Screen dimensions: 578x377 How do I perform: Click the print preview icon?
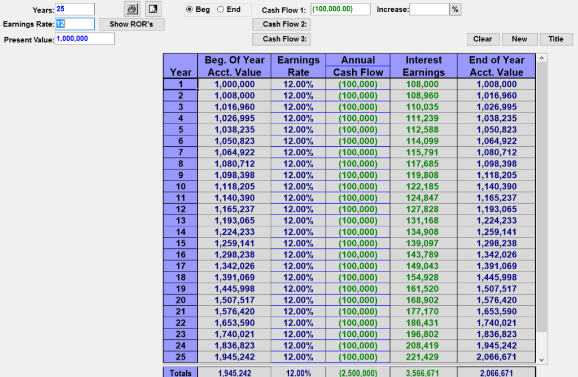(153, 9)
